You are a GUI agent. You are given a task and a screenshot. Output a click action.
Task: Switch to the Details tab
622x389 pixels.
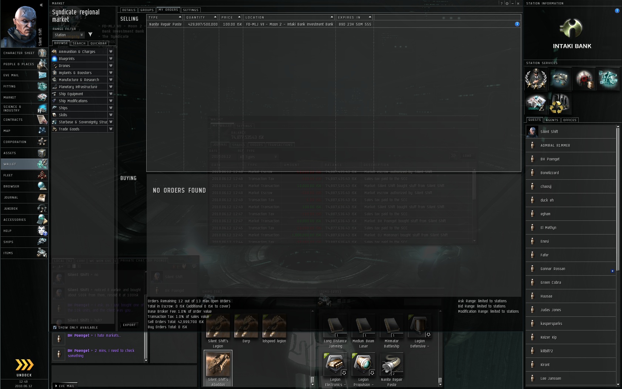pos(129,10)
